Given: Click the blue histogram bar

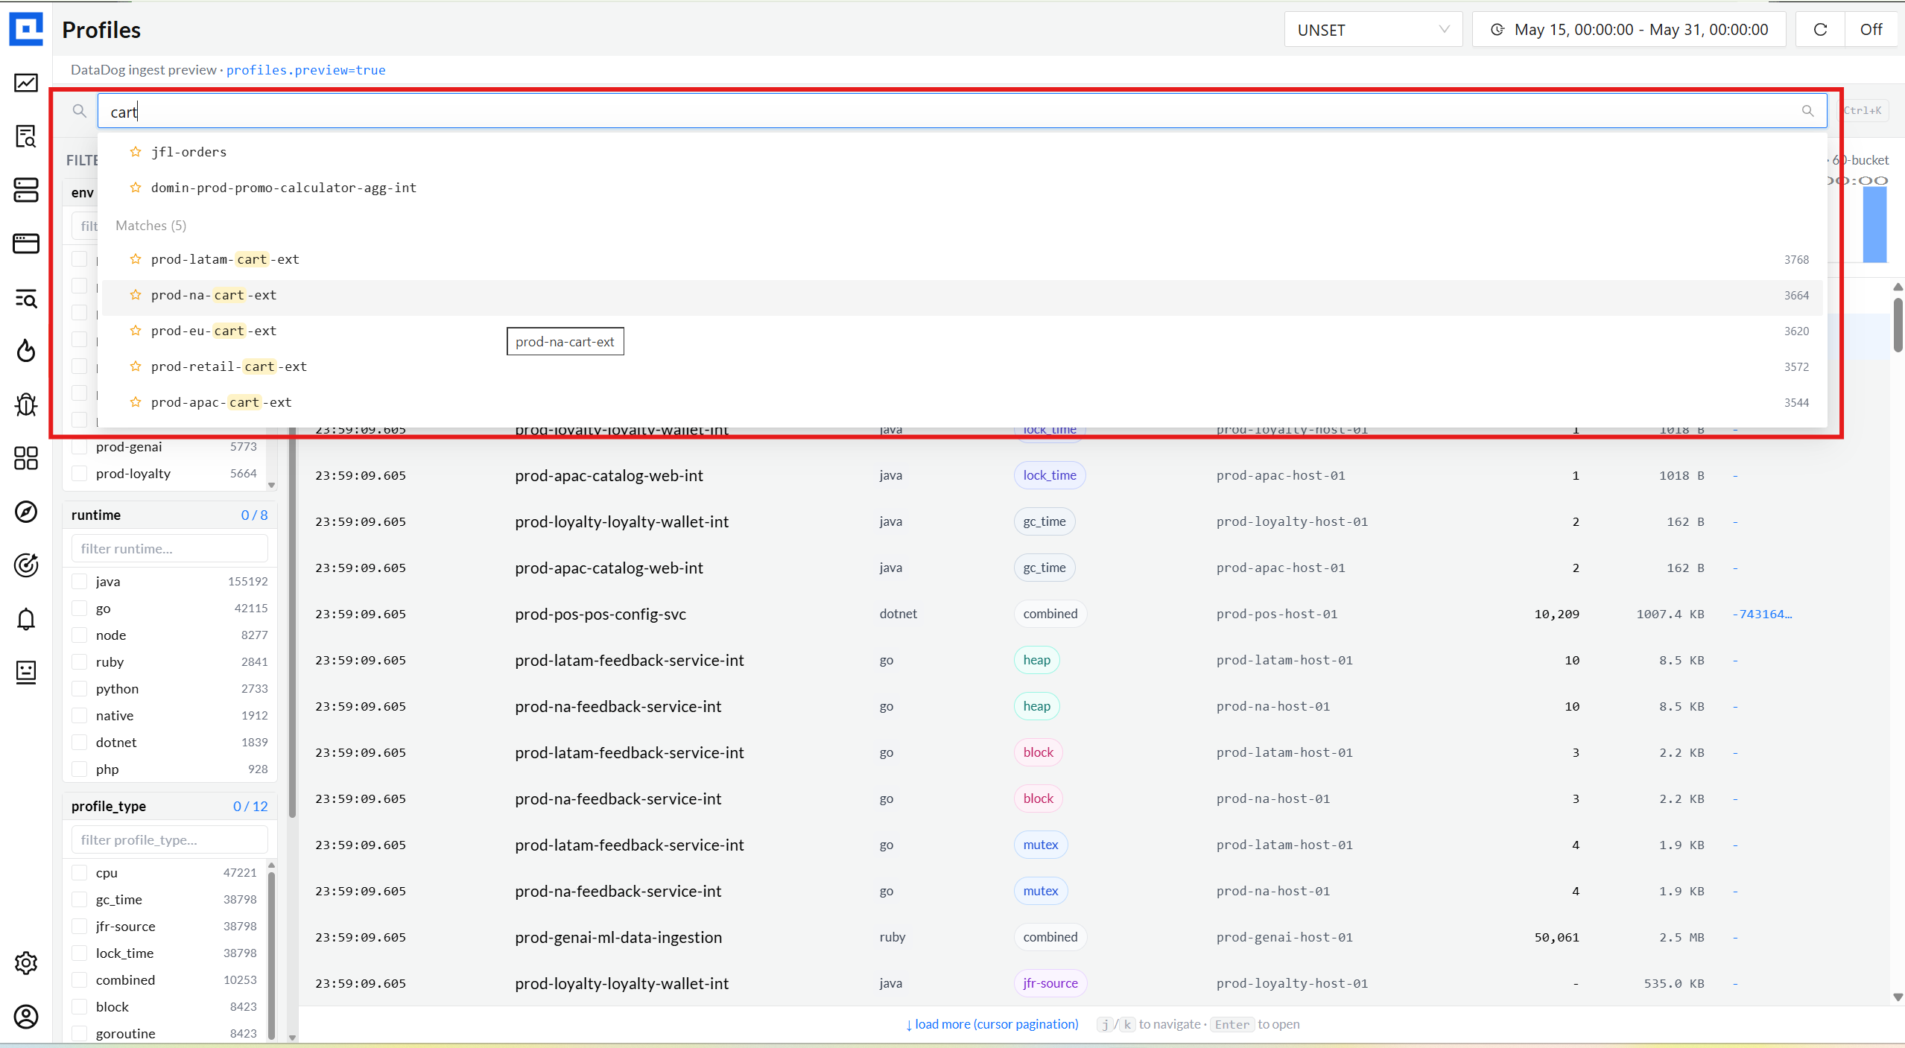Looking at the screenshot, I should pyautogui.click(x=1874, y=224).
